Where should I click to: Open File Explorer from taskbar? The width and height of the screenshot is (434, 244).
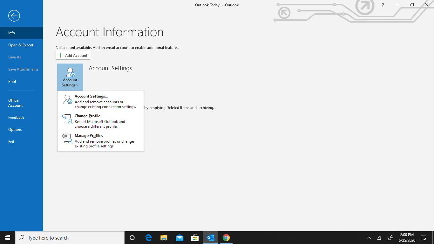[164, 238]
